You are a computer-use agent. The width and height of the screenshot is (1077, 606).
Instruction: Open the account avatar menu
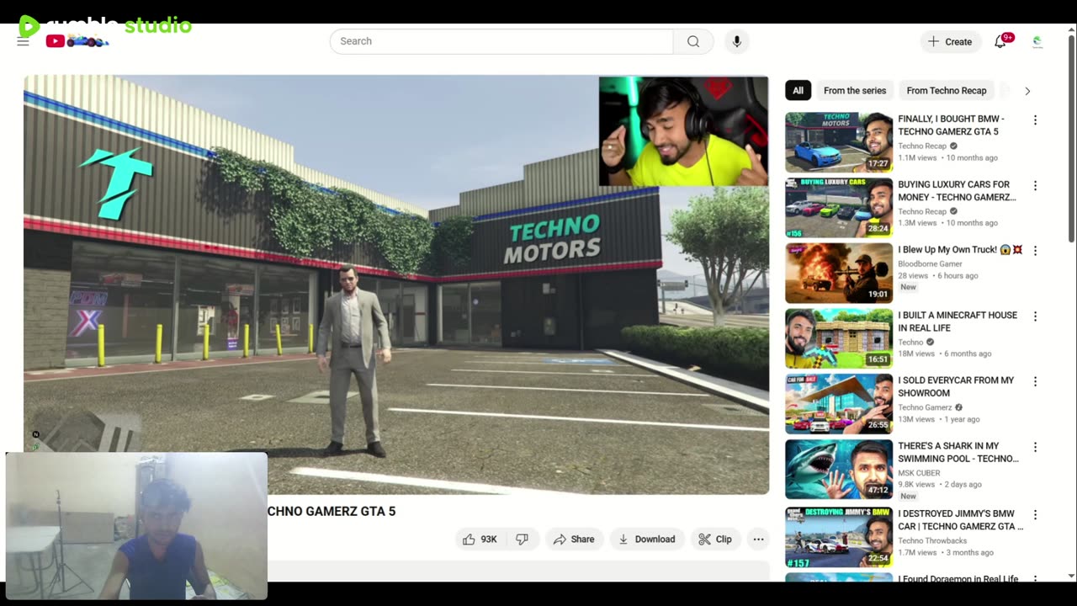pos(1037,41)
